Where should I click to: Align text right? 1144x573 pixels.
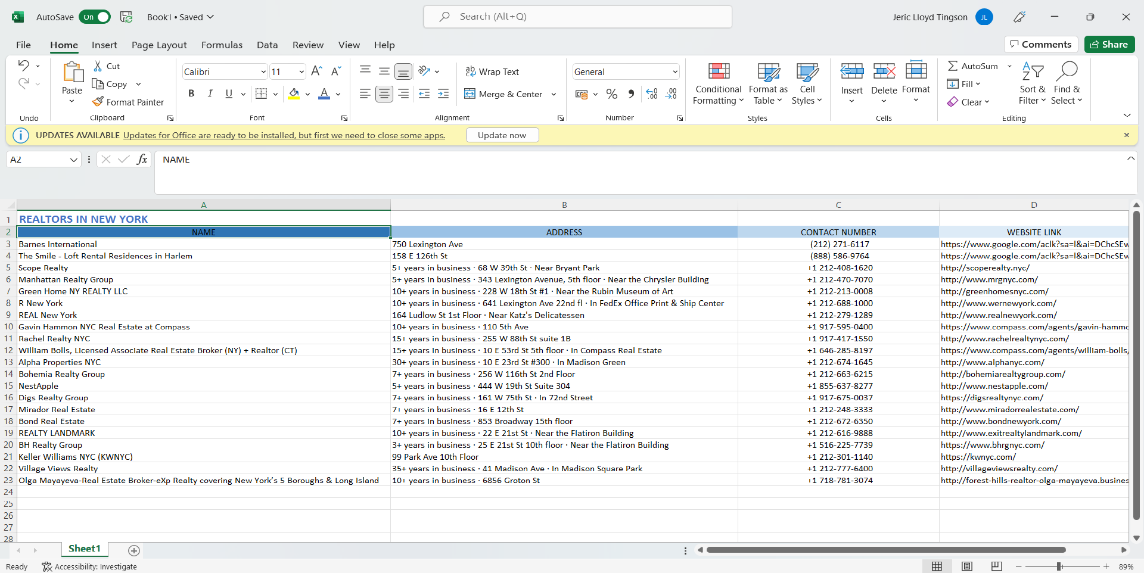pyautogui.click(x=403, y=94)
